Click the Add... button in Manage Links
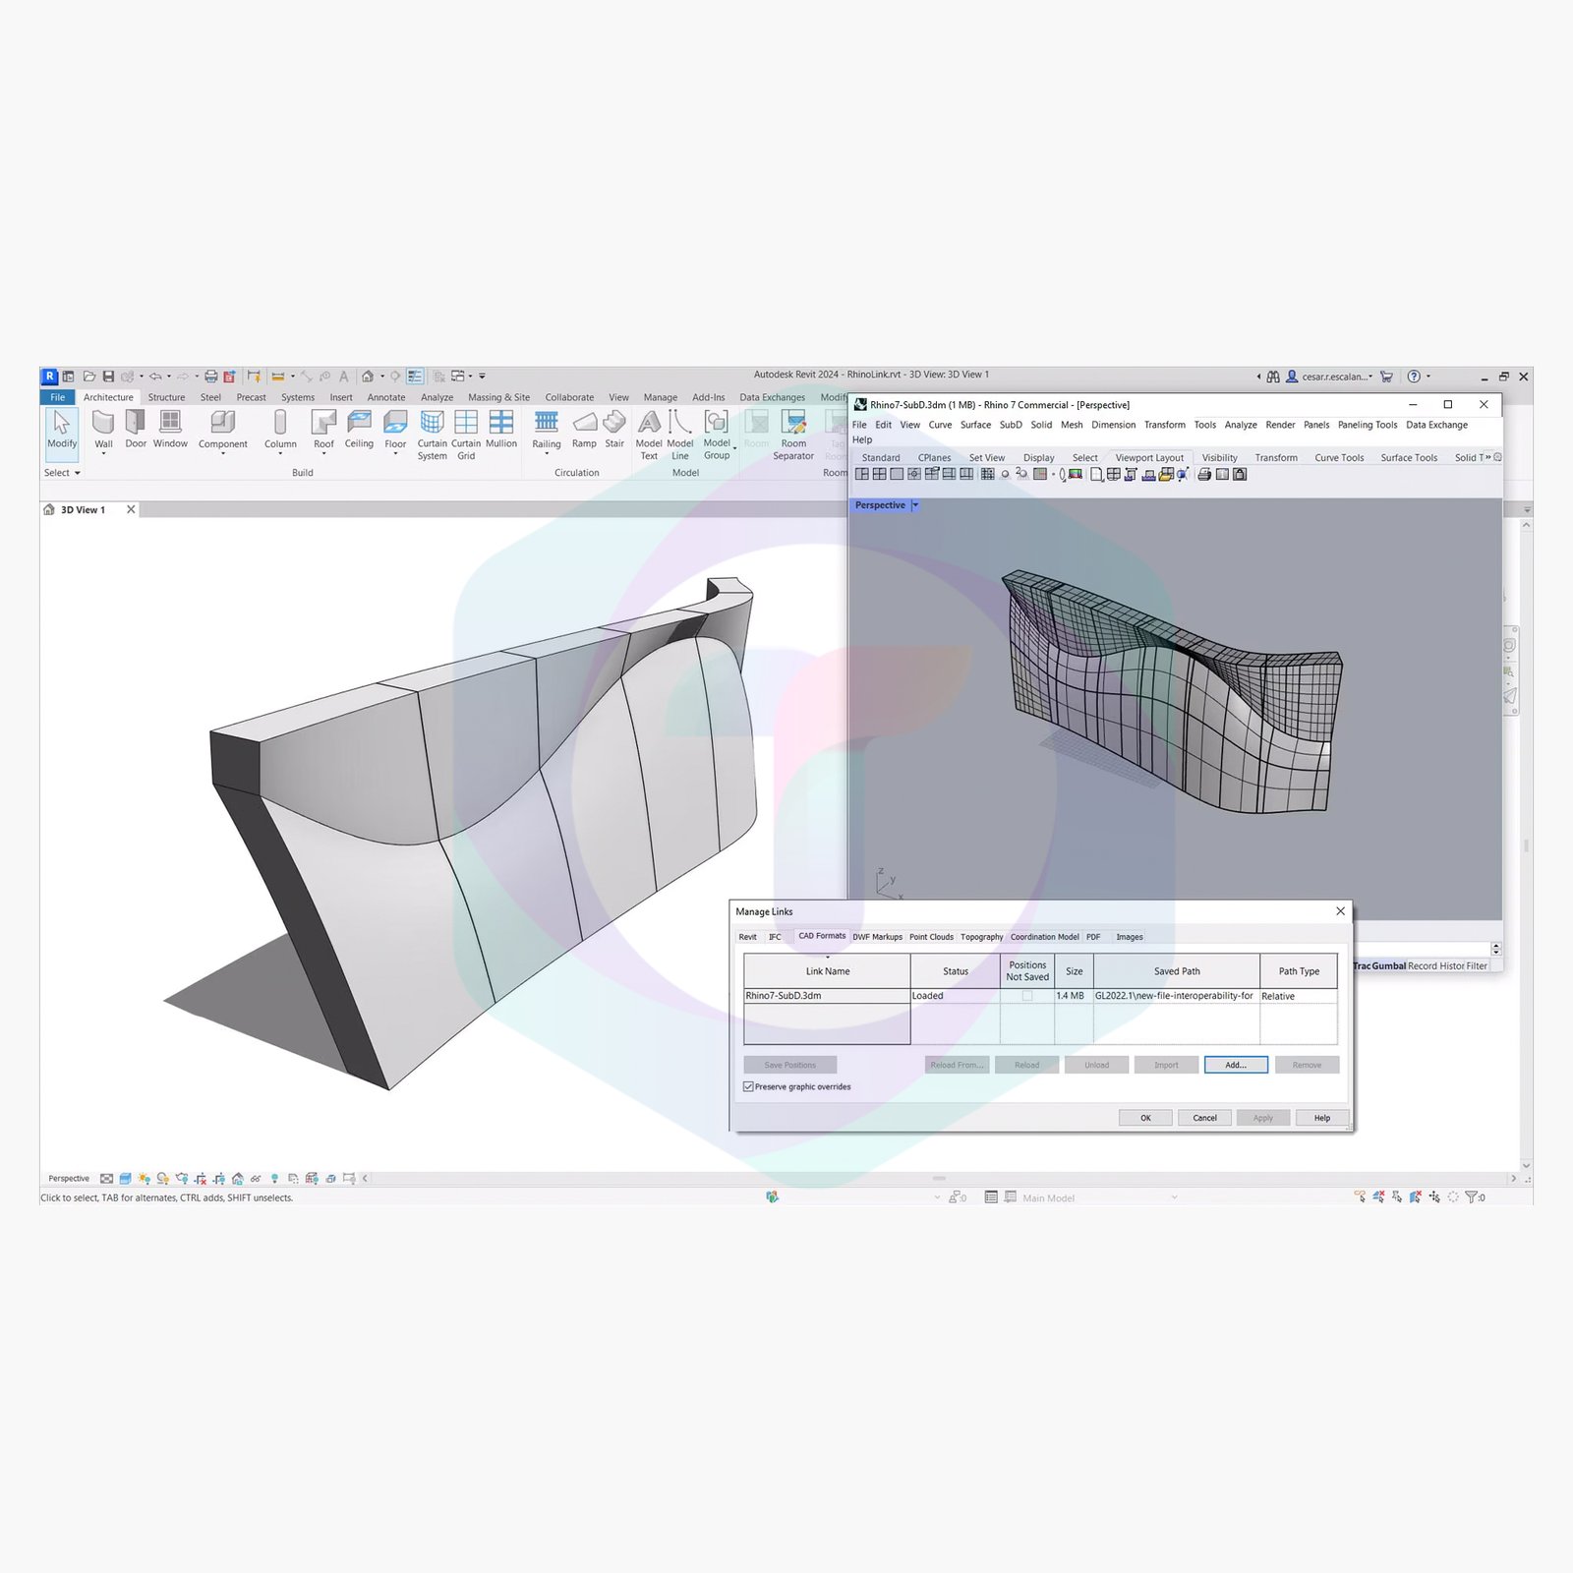 1236,1065
